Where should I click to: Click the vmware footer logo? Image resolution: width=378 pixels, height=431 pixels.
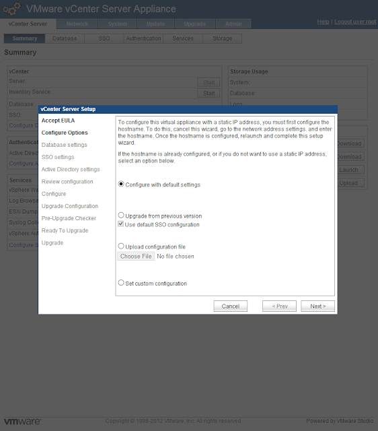[x=22, y=421]
